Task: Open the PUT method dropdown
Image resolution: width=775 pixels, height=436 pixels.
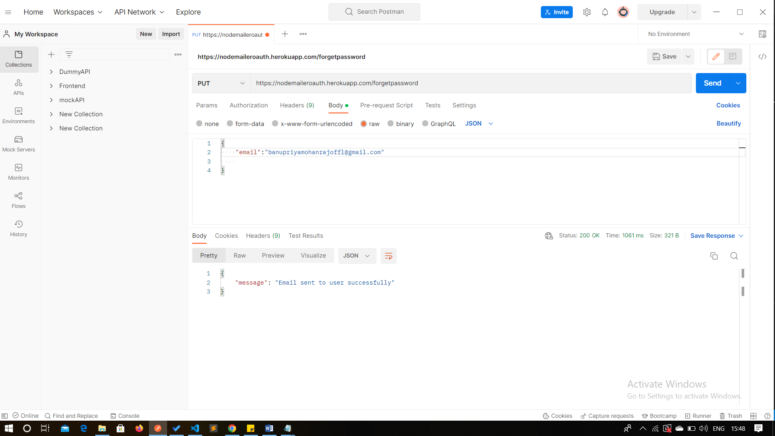Action: click(x=221, y=83)
